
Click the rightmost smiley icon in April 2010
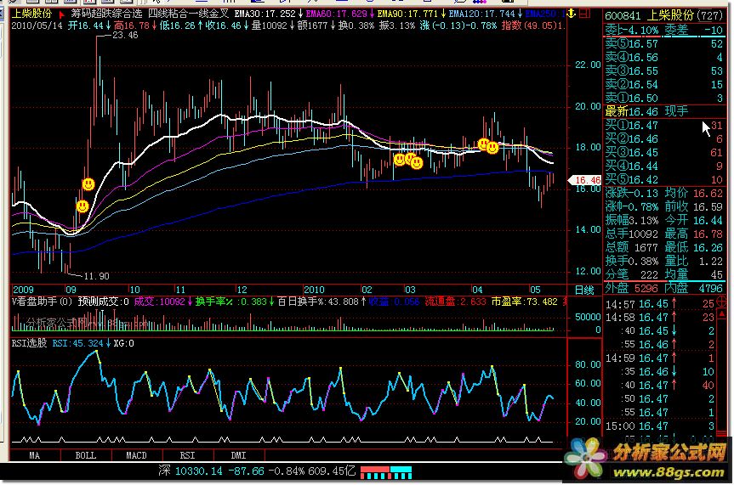coord(492,148)
